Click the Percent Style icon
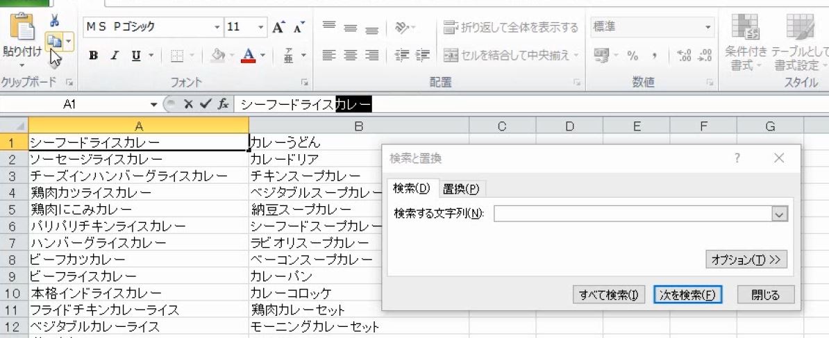 (633, 56)
